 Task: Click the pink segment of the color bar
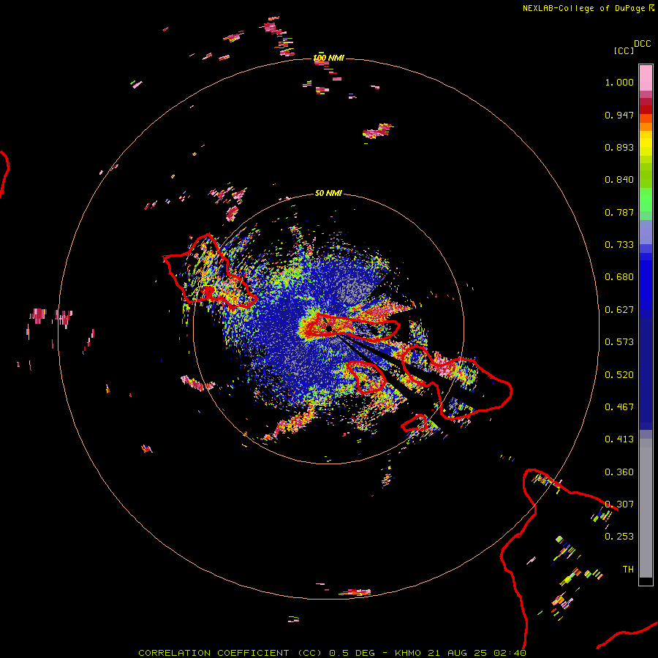tap(646, 77)
